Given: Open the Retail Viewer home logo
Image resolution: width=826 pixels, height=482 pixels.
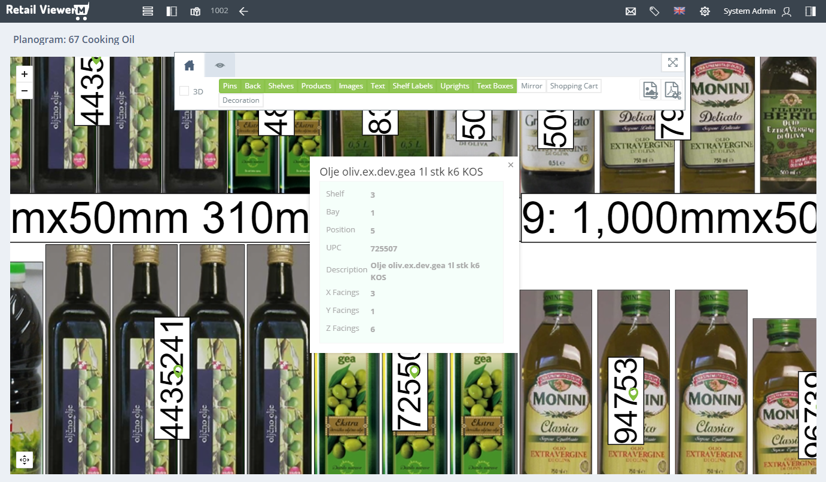Looking at the screenshot, I should pyautogui.click(x=47, y=11).
